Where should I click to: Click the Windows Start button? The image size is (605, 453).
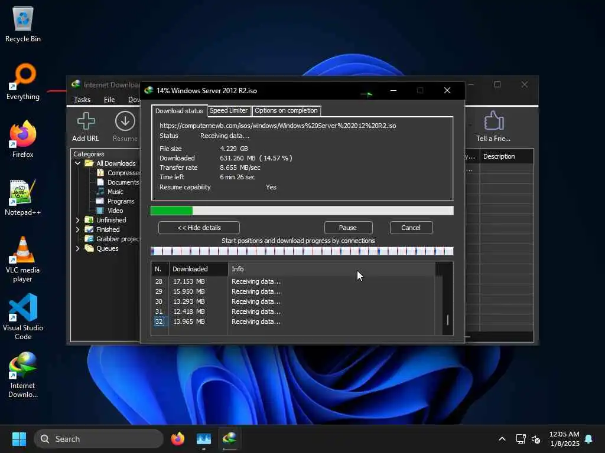point(19,439)
